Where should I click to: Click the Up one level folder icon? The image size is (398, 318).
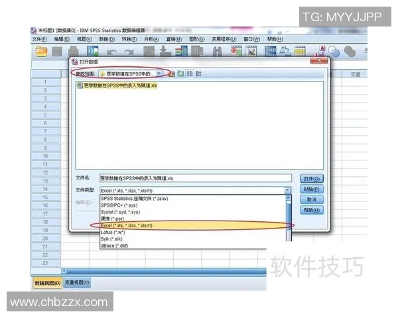[x=172, y=74]
